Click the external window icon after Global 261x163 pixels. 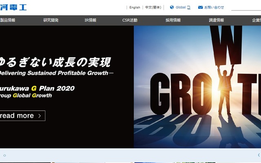188,7
